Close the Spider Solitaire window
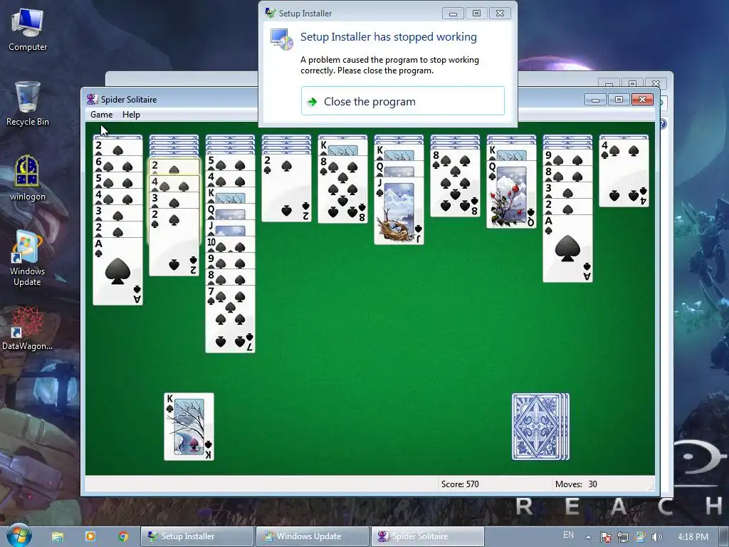This screenshot has height=547, width=729. (642, 100)
